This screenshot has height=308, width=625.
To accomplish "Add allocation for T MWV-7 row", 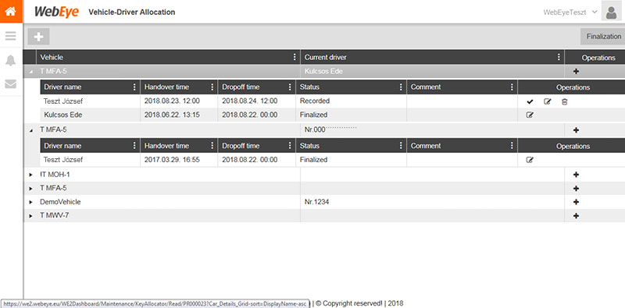I will coord(576,216).
